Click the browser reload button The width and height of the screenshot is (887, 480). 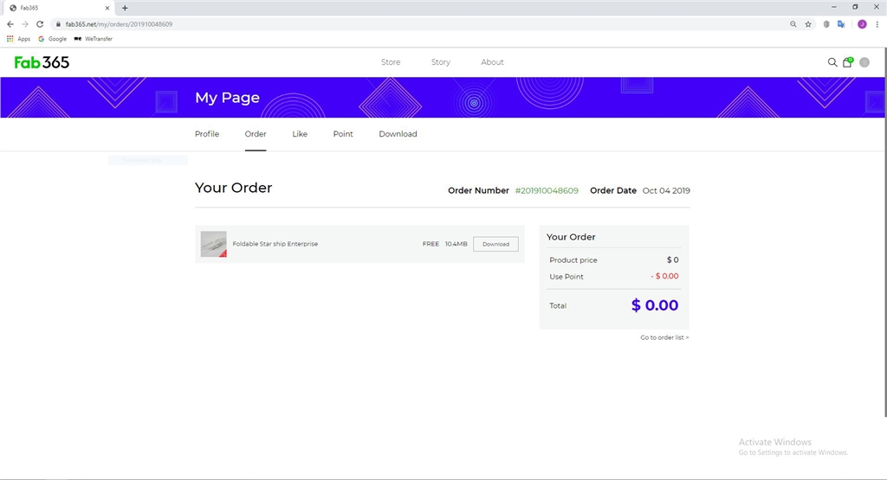click(x=40, y=24)
